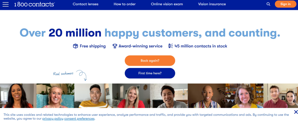Viewport: 298px width, 122px height.
Task: Click the orange Sign in button
Action: (x=285, y=4)
